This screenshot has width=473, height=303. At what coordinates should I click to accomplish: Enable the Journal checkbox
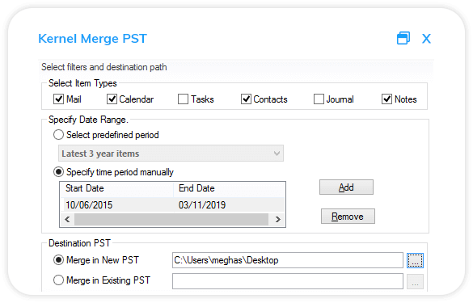319,99
